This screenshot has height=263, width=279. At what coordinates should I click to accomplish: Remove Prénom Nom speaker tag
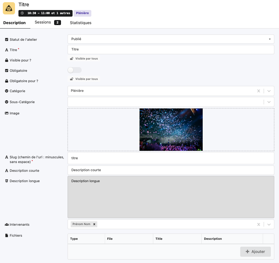click(x=94, y=224)
